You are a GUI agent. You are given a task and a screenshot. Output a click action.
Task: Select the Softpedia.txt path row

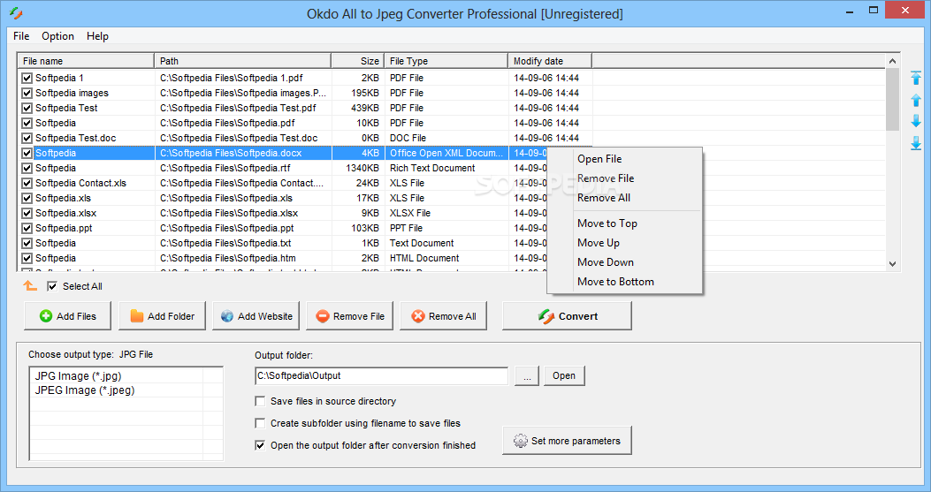225,243
